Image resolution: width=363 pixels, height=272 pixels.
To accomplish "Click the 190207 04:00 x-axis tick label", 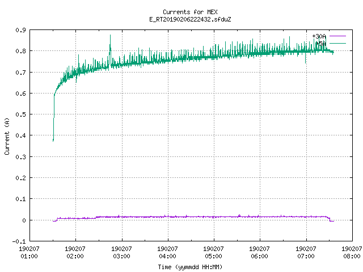I will coord(167,253).
